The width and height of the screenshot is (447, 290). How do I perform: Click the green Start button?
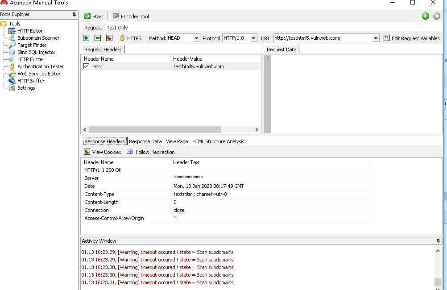click(x=94, y=16)
